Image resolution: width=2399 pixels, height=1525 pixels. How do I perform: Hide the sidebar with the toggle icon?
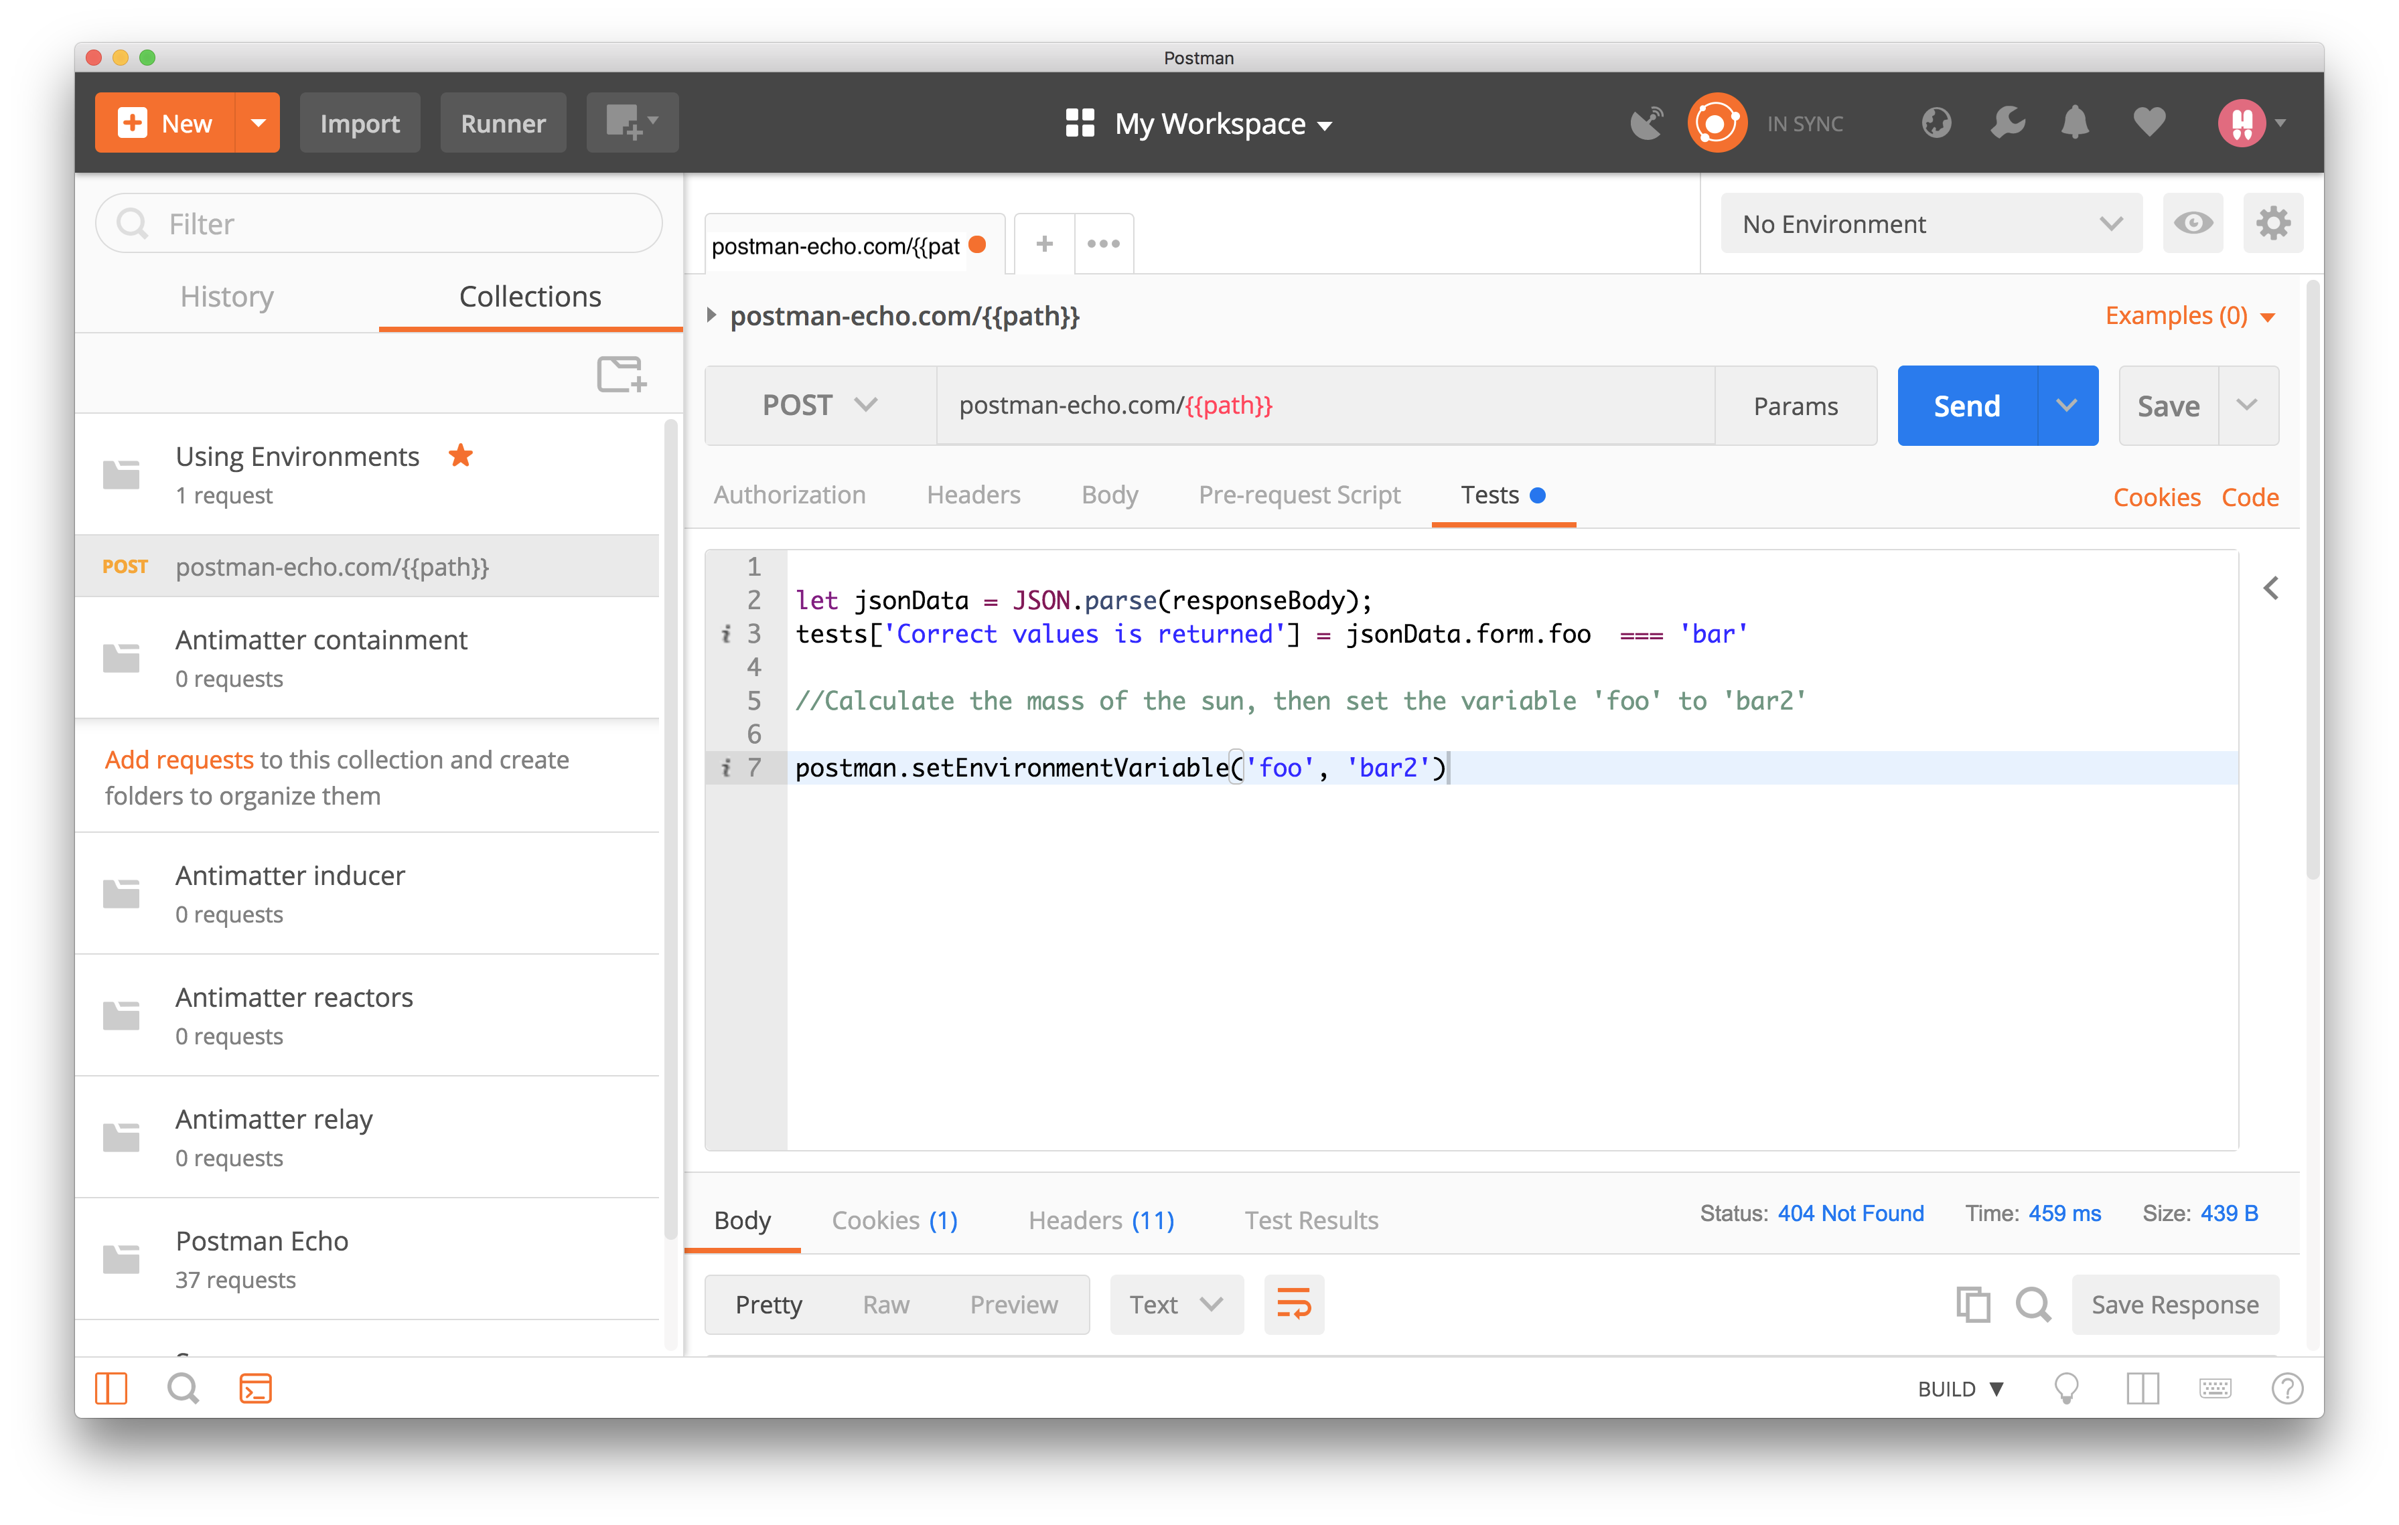click(x=111, y=1388)
